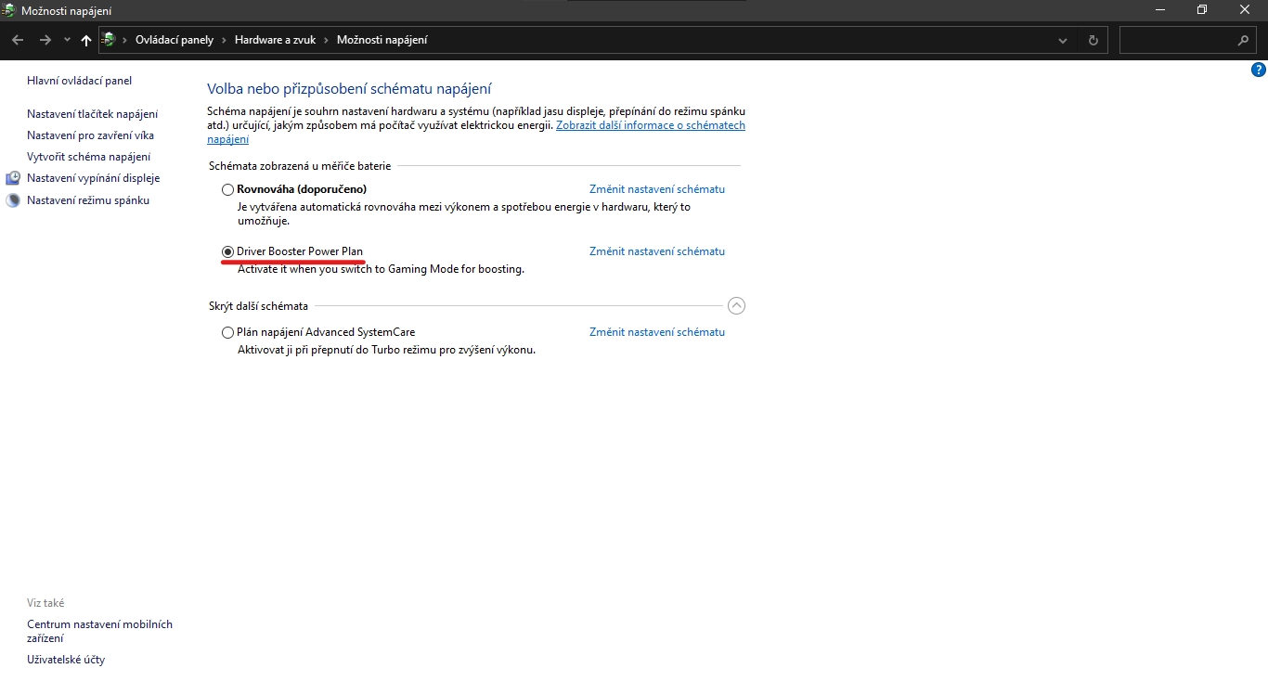Image resolution: width=1268 pixels, height=681 pixels.
Task: Select the Rovnováha (doporučeno) power plan
Action: click(227, 189)
